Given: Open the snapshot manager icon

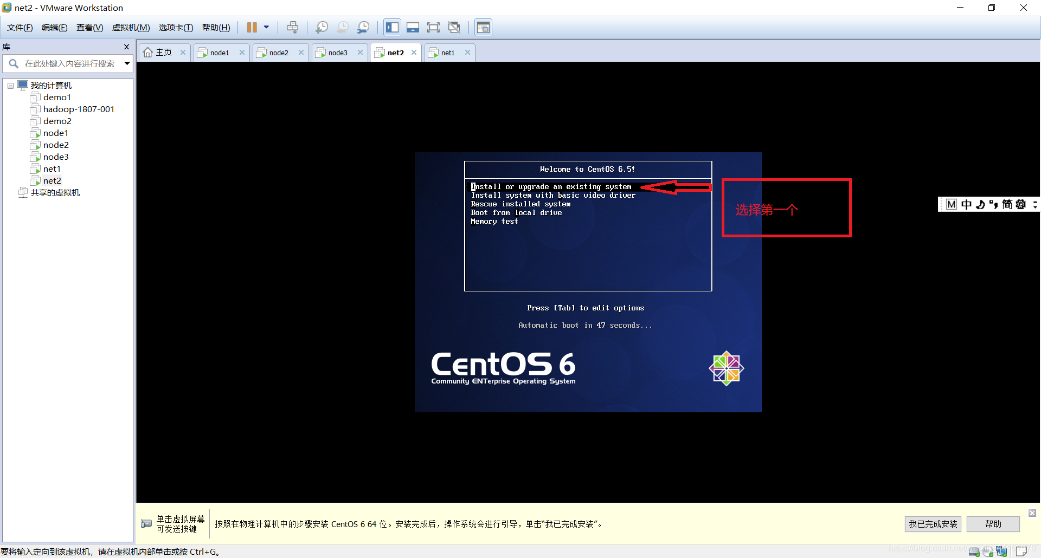Looking at the screenshot, I should click(x=363, y=27).
